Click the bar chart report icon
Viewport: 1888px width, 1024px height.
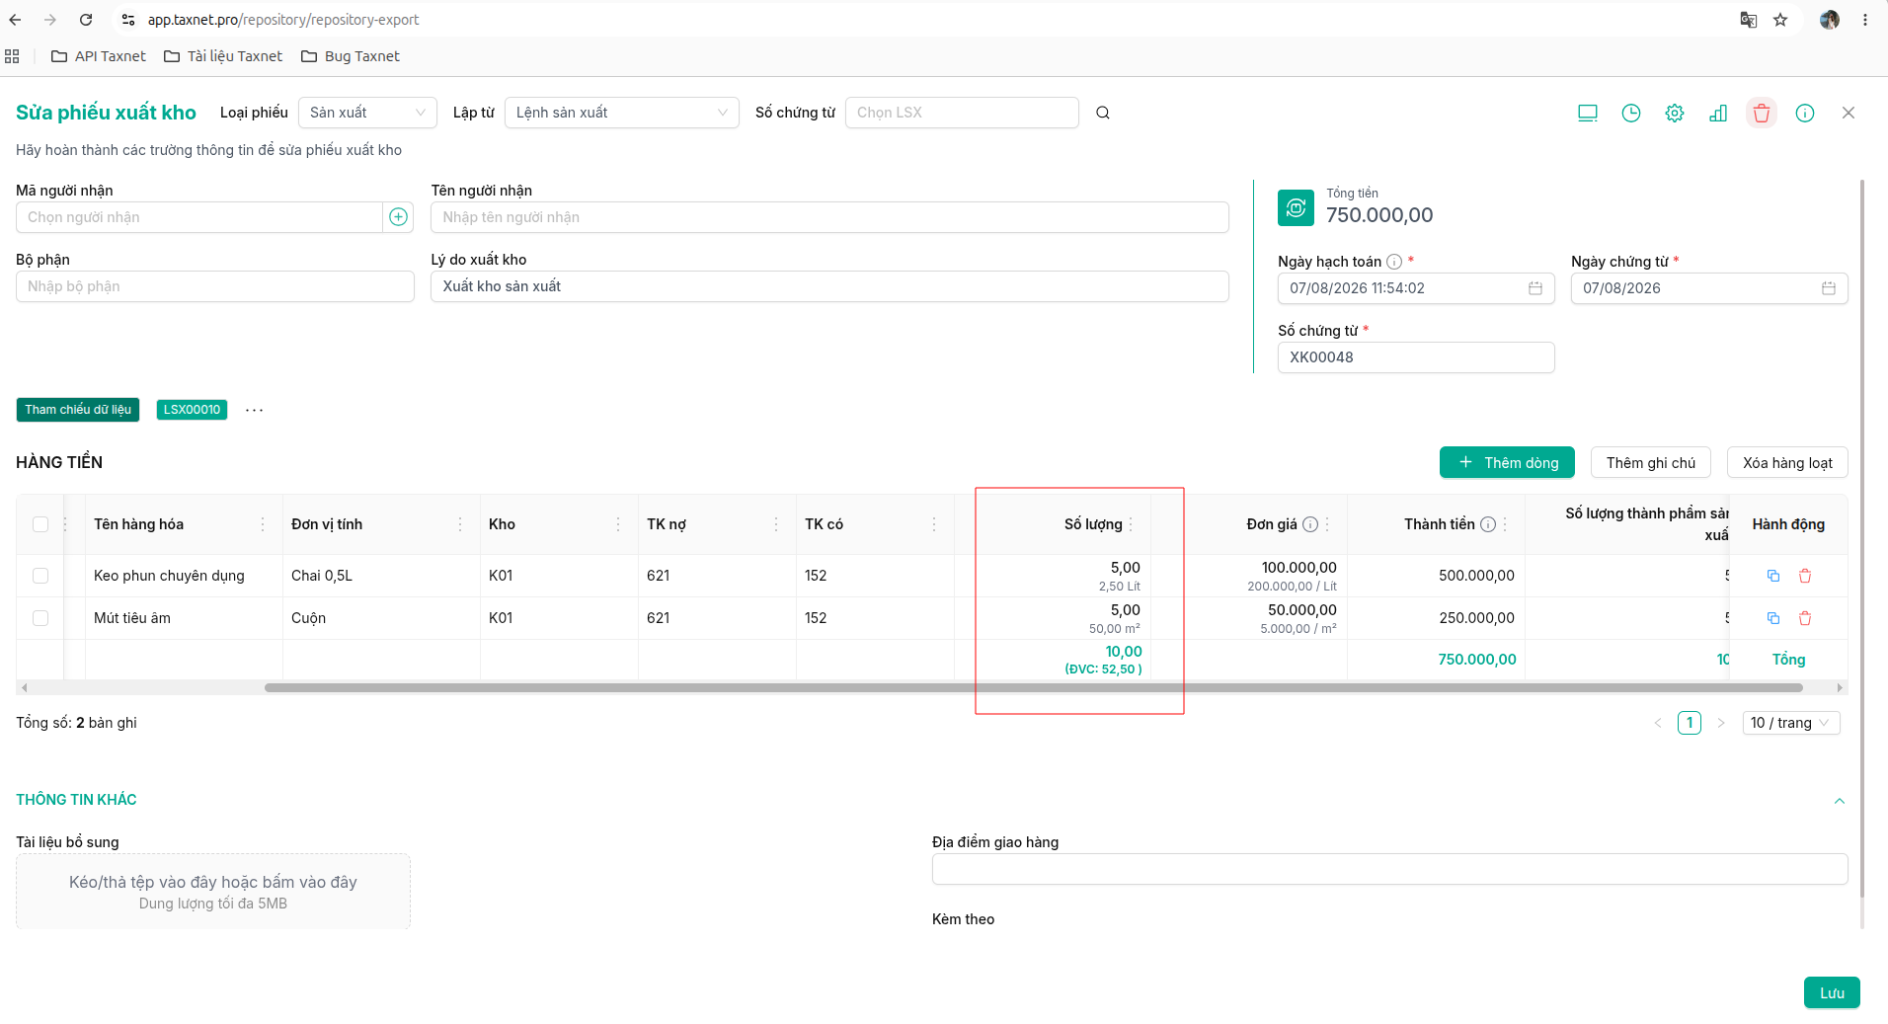coord(1718,113)
